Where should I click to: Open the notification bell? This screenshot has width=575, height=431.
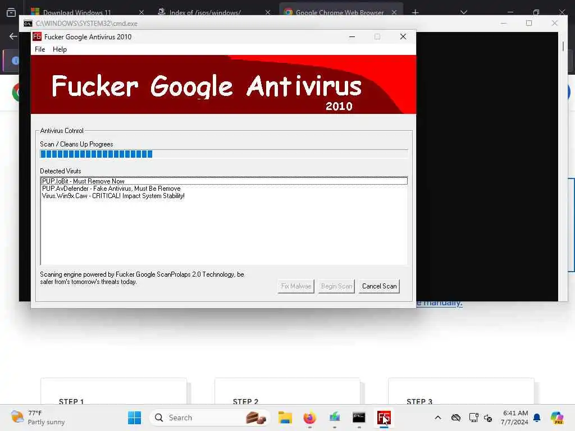coord(537,418)
